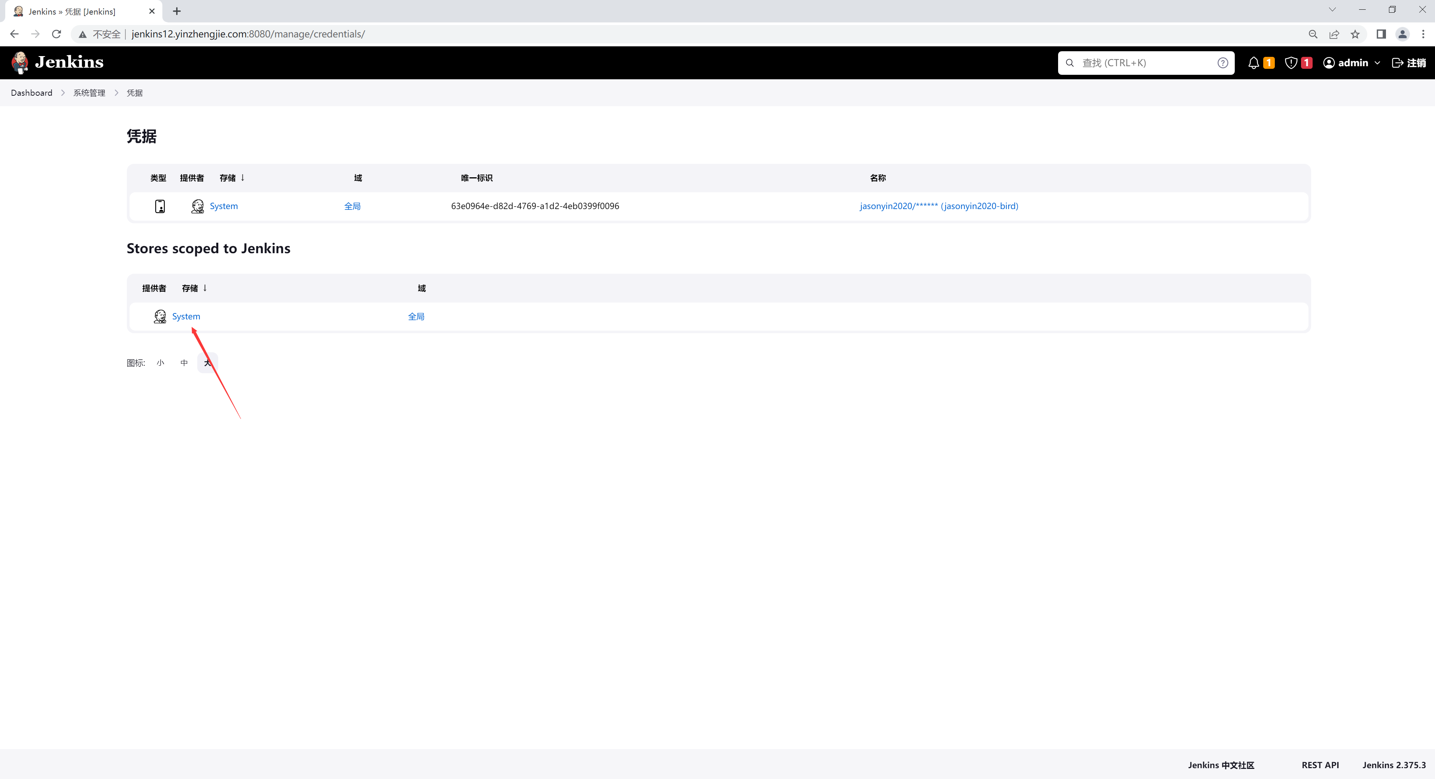Go to 系统管理 breadcrumb
Viewport: 1435px width, 779px height.
tap(89, 93)
